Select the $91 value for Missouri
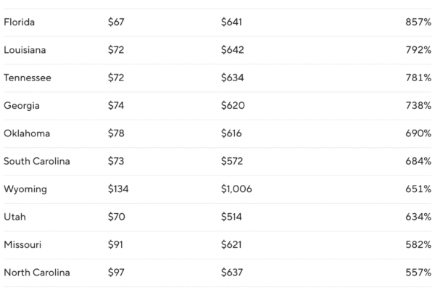 pos(115,245)
